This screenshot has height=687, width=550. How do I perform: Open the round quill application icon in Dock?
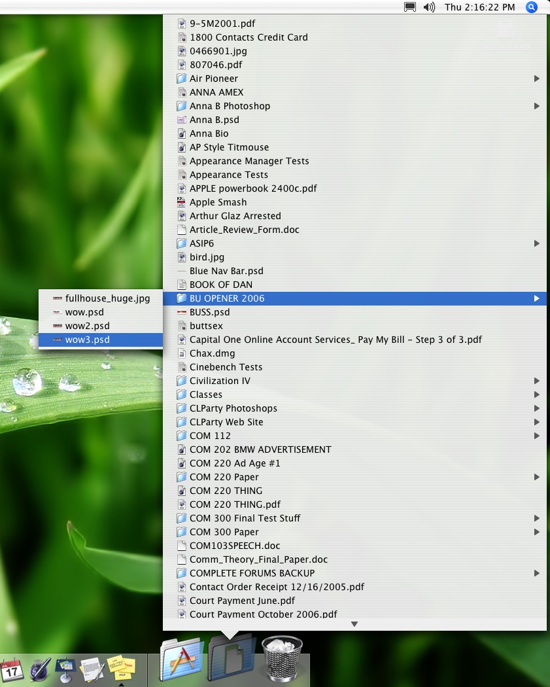(40, 670)
